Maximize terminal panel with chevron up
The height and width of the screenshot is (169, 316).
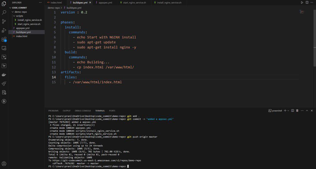(x=307, y=111)
